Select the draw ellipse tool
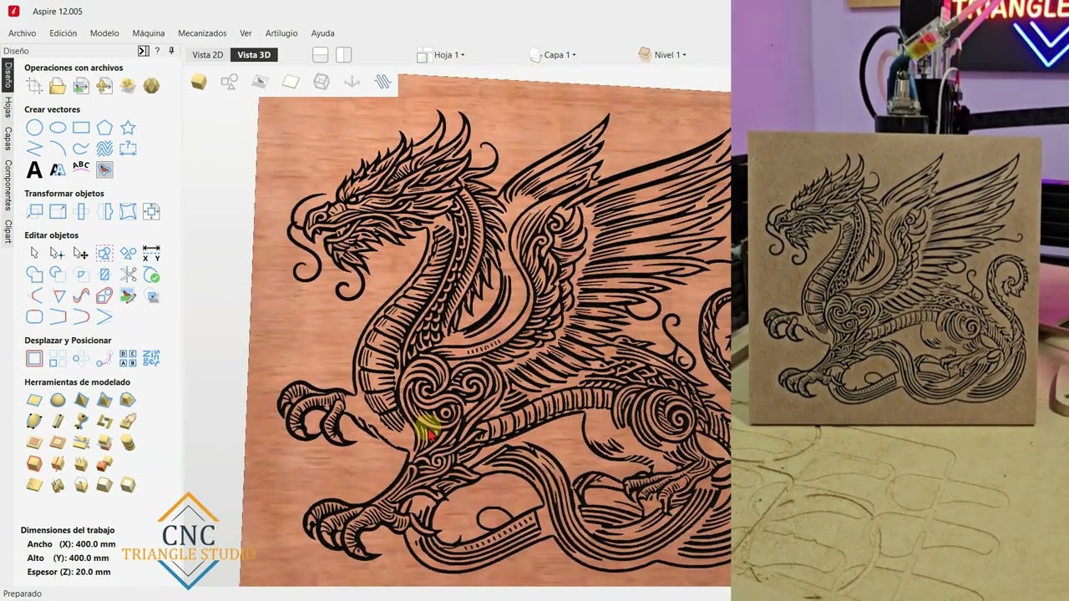The width and height of the screenshot is (1069, 601). click(x=58, y=128)
